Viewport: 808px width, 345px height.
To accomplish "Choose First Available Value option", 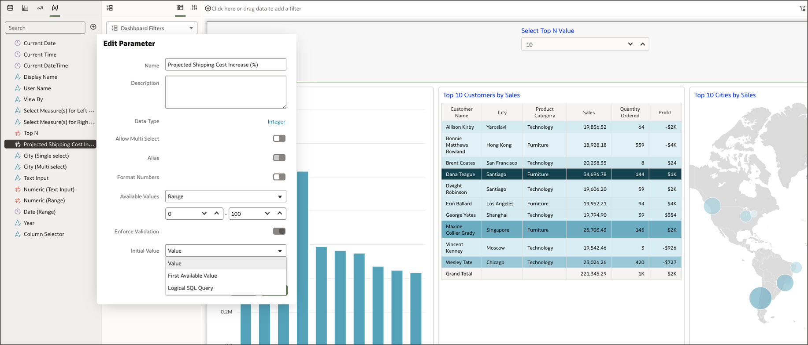I will point(193,276).
